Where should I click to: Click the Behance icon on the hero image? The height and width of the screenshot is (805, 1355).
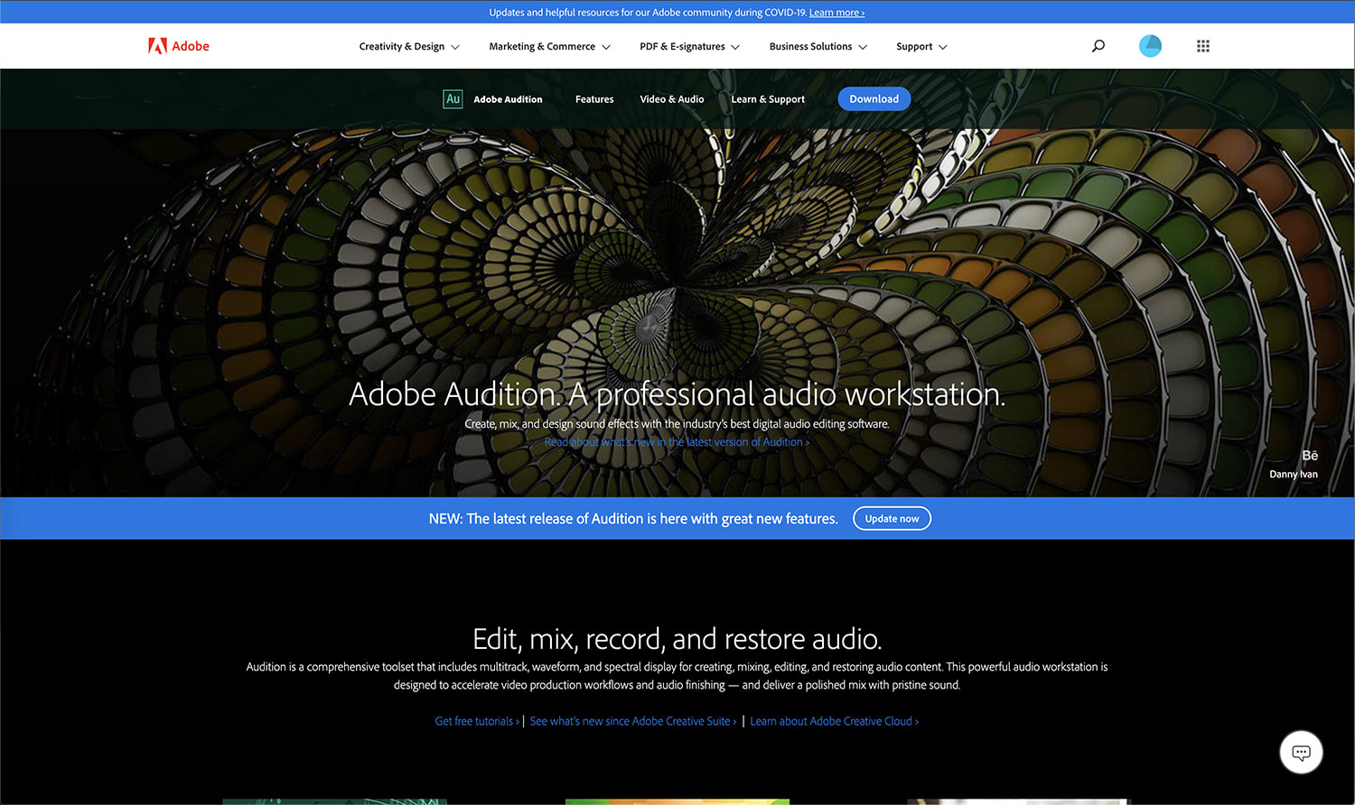pos(1310,455)
